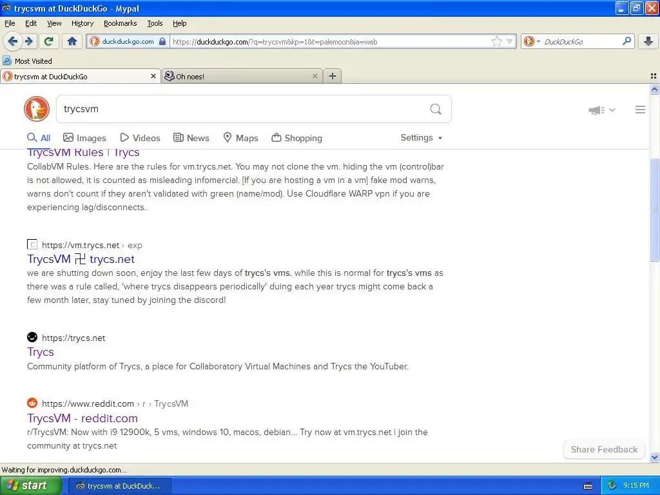Click the toolbar search magnifier icon
Screen dimensions: 660x495
626,41
